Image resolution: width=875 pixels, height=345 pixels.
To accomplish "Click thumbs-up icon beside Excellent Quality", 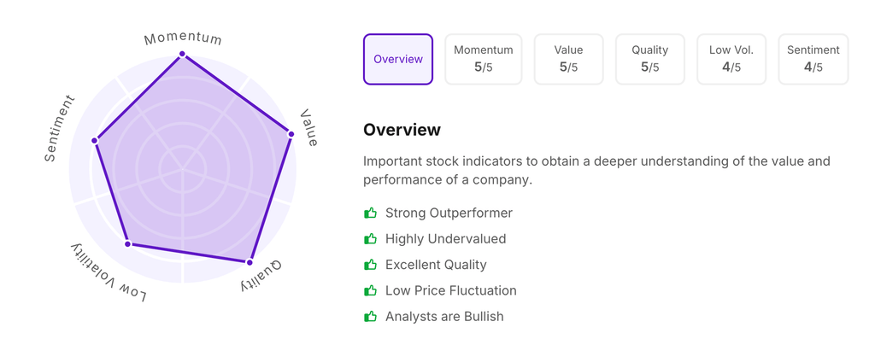I will click(370, 265).
